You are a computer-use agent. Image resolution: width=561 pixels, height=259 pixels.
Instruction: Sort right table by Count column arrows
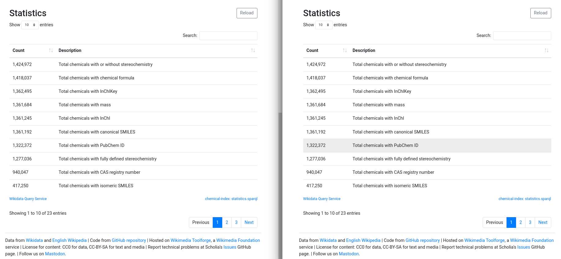click(345, 50)
